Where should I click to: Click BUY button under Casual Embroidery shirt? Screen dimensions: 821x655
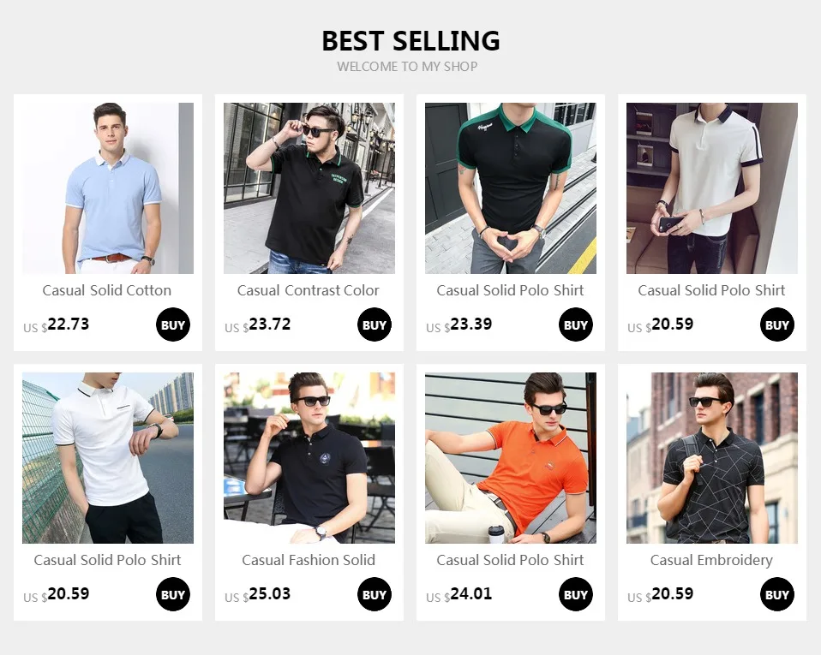pyautogui.click(x=777, y=594)
